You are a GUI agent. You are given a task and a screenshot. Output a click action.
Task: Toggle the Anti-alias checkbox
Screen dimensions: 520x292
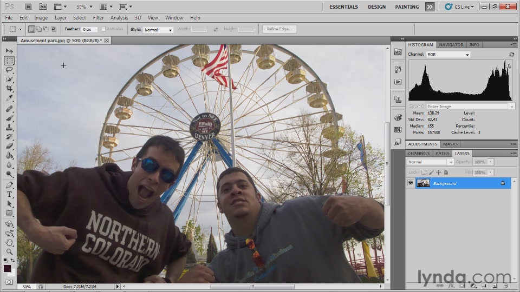(103, 29)
